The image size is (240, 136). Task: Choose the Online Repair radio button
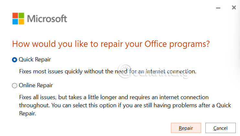(x=14, y=86)
